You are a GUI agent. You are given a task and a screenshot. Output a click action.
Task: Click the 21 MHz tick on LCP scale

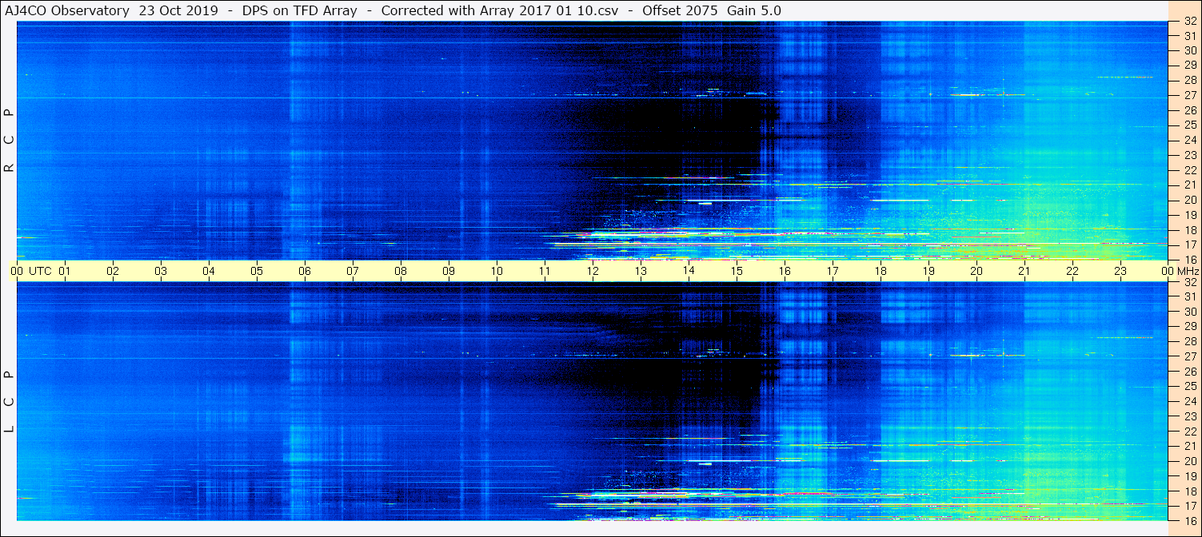coord(1190,446)
